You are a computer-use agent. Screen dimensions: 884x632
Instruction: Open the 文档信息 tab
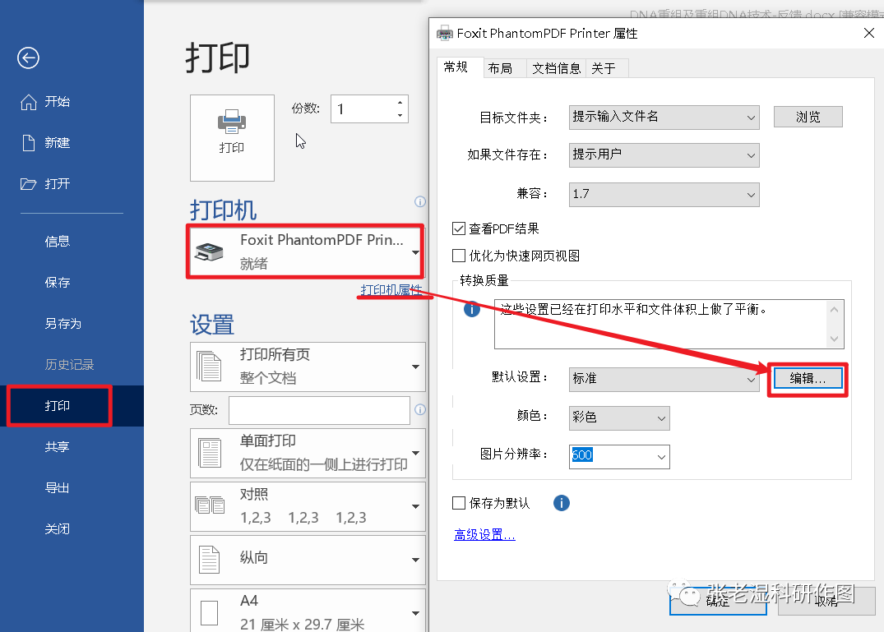click(x=556, y=68)
